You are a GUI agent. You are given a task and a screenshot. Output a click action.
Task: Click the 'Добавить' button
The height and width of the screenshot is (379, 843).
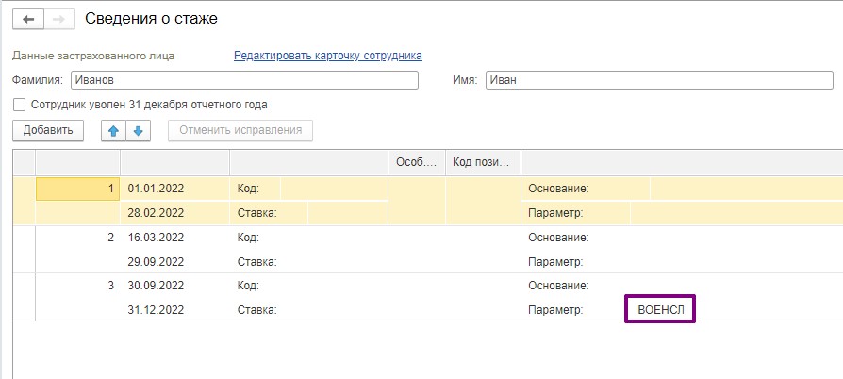[48, 131]
